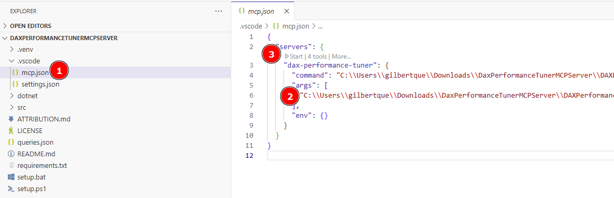
Task: Open the Explorer more actions ellipsis
Action: coord(219,11)
